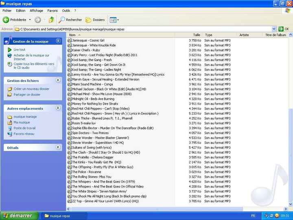Screen dimensions: 293x220
Task: Open the Poste de travail link
Action: pyautogui.click(x=24, y=128)
